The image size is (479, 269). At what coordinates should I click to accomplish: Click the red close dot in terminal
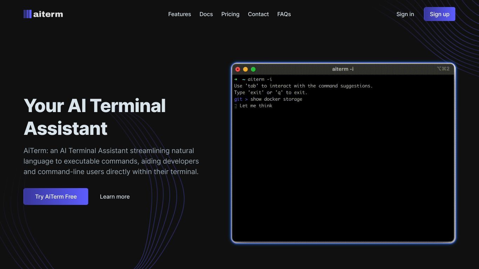coord(238,69)
